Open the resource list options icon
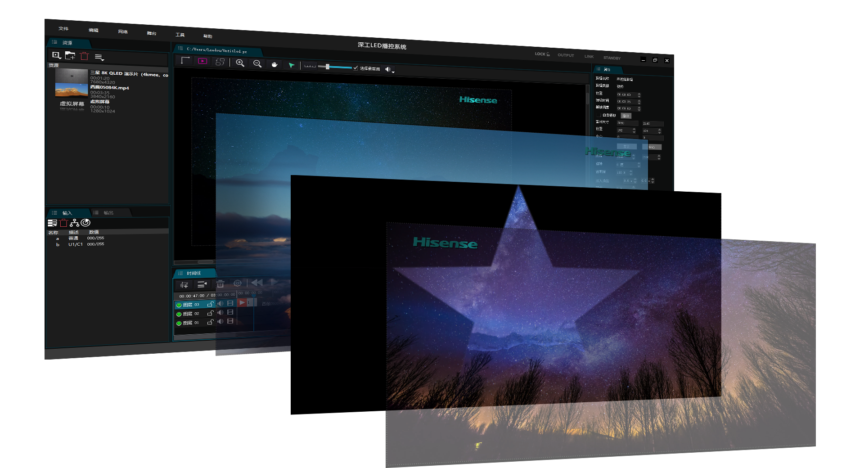 click(99, 57)
